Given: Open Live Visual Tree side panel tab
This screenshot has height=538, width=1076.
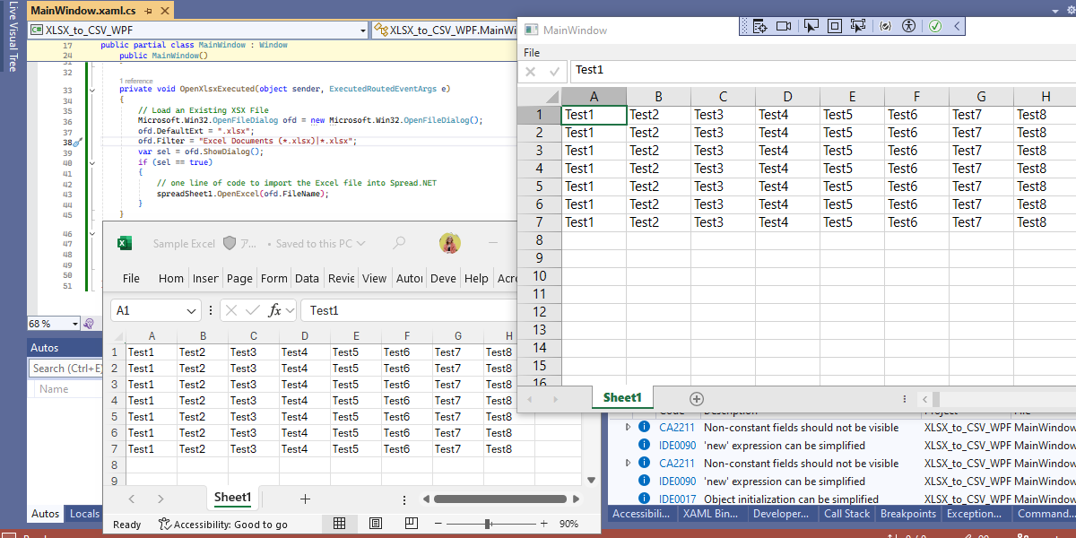Looking at the screenshot, I should 13,38.
